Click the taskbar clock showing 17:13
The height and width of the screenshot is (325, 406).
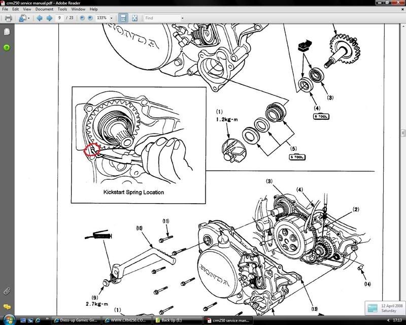(x=397, y=320)
